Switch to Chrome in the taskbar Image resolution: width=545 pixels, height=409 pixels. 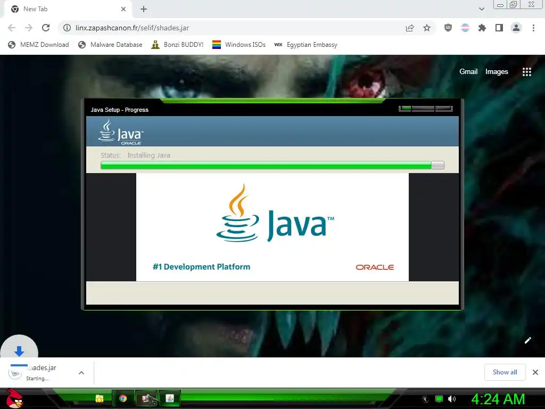click(123, 398)
